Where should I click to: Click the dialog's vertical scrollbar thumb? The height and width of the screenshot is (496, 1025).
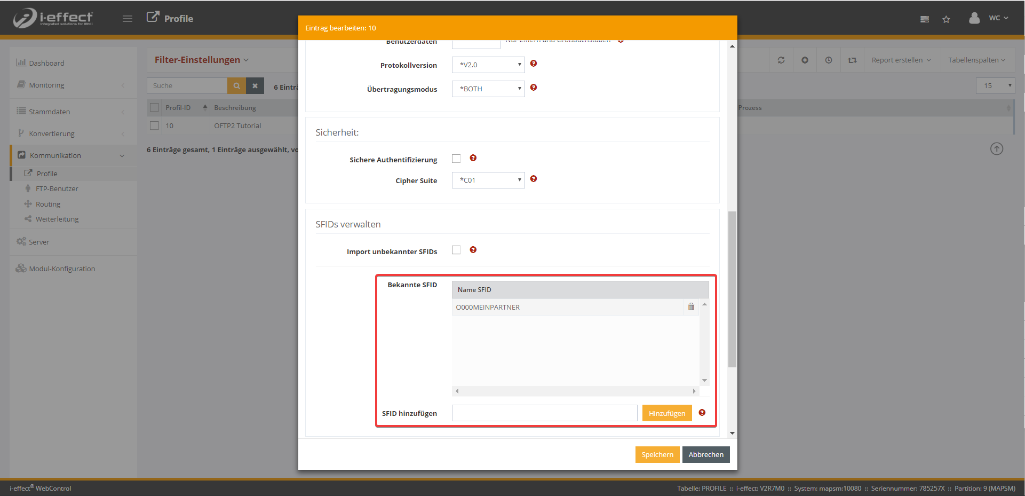pyautogui.click(x=732, y=288)
